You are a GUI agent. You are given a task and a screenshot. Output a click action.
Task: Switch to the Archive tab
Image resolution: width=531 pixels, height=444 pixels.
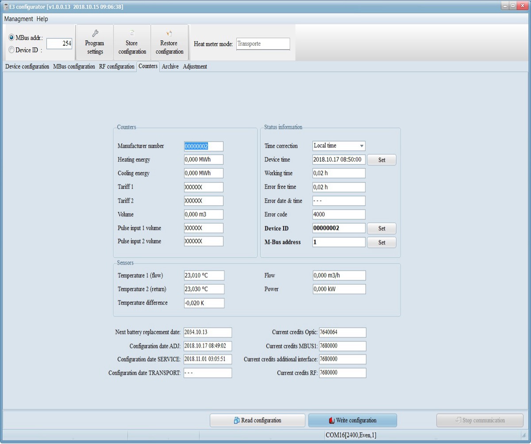point(170,66)
